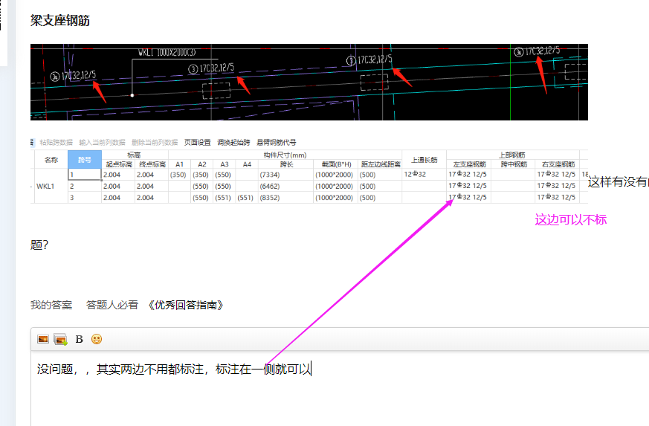Click the insert single image icon
649x426 pixels.
(x=43, y=340)
